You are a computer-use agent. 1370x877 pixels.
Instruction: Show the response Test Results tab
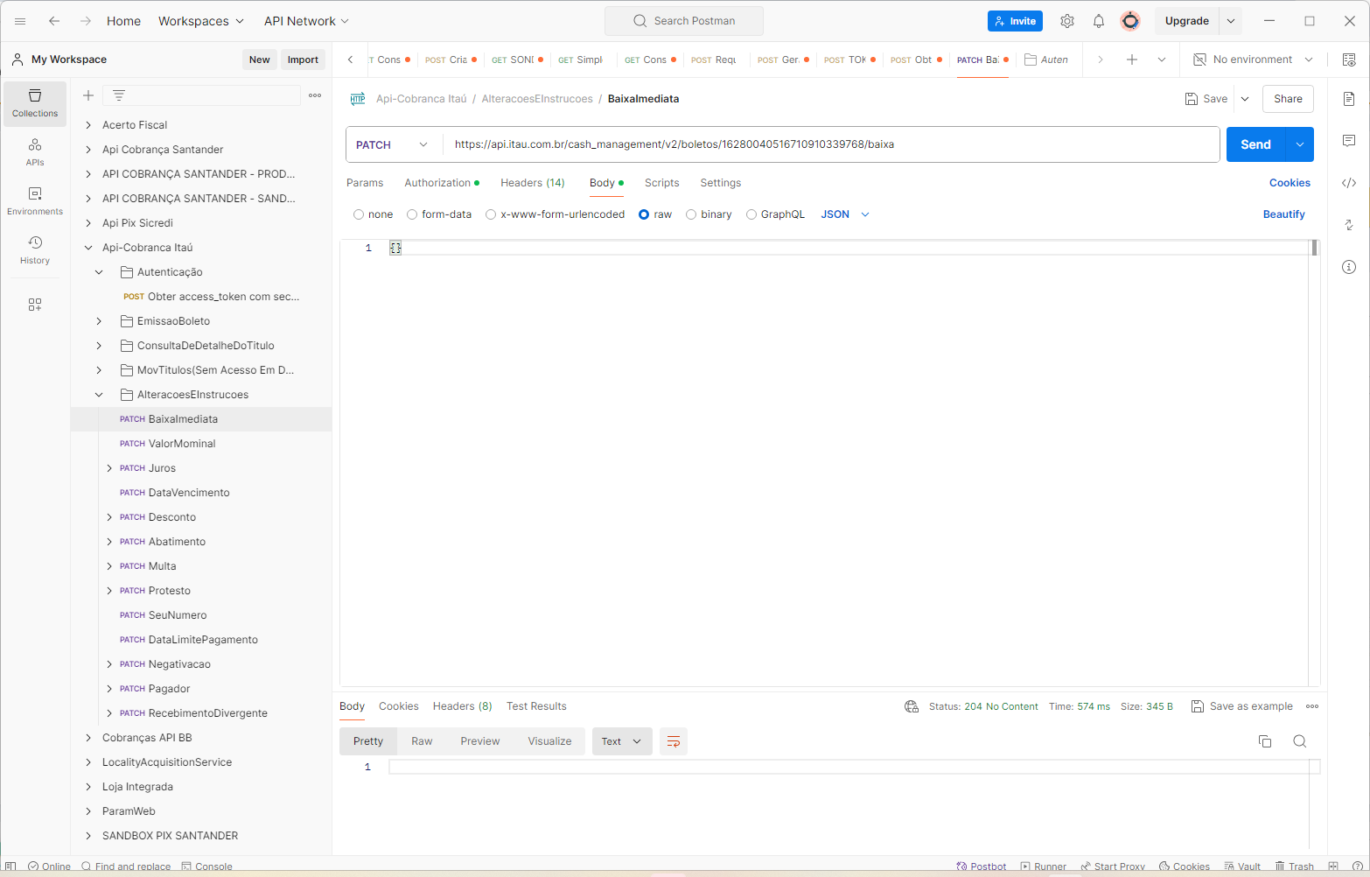pyautogui.click(x=536, y=706)
